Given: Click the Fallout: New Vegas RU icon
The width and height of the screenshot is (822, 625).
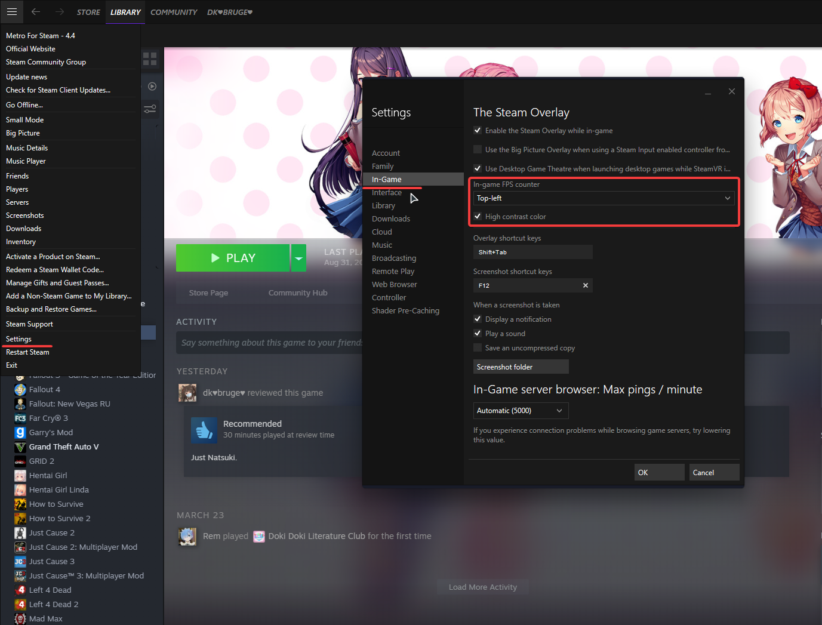Looking at the screenshot, I should tap(20, 404).
